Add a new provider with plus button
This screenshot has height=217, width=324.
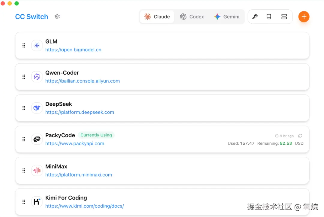pos(304,17)
